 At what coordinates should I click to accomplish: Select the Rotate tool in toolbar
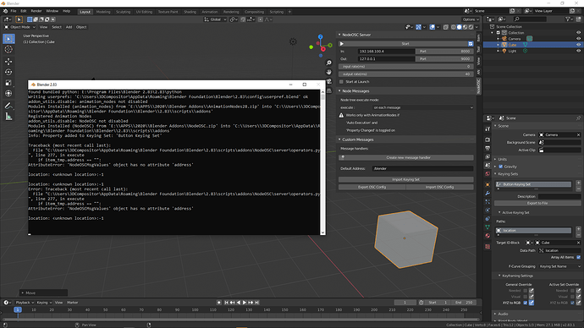[x=8, y=72]
